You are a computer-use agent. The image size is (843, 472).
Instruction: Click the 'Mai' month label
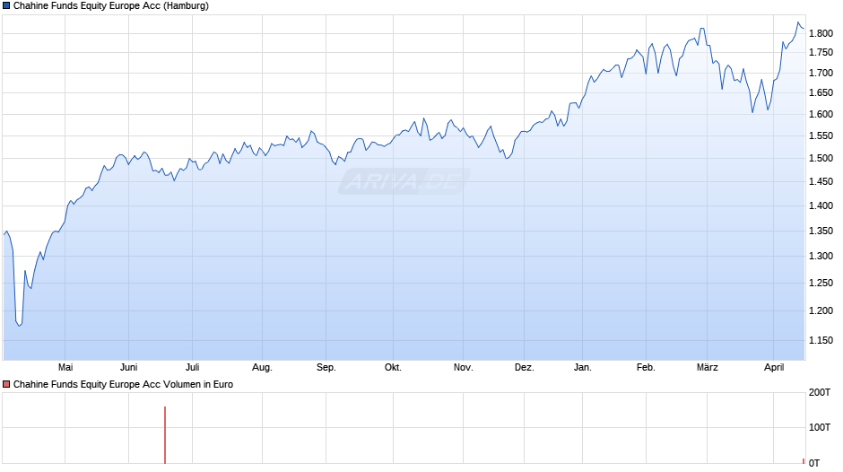(x=65, y=367)
